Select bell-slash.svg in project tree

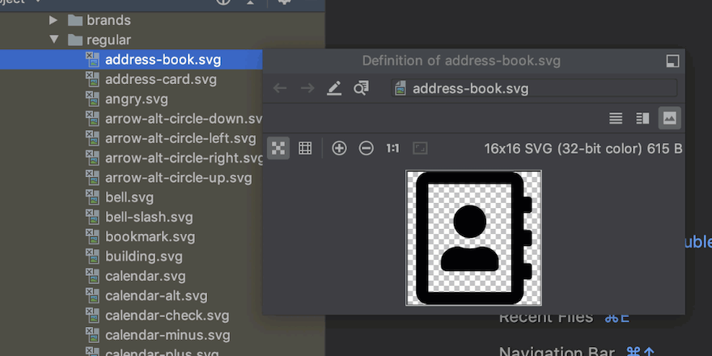pyautogui.click(x=149, y=217)
